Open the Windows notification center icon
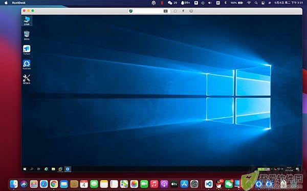Viewport: 307px width, 191px height. click(x=297, y=169)
